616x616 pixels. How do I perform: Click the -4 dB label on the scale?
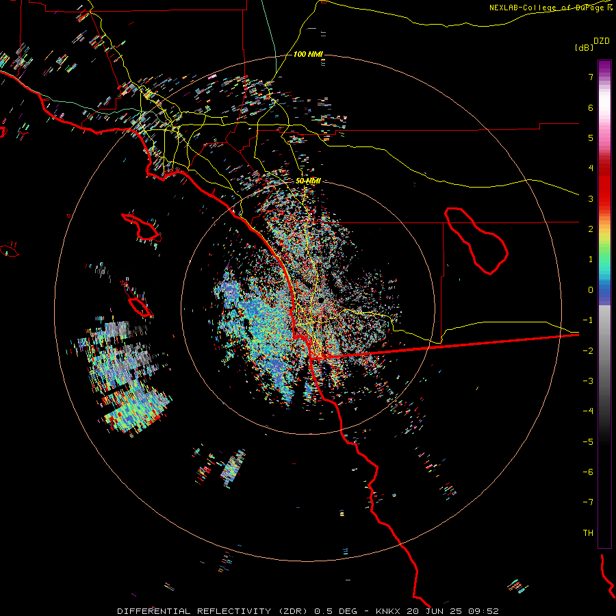click(588, 411)
